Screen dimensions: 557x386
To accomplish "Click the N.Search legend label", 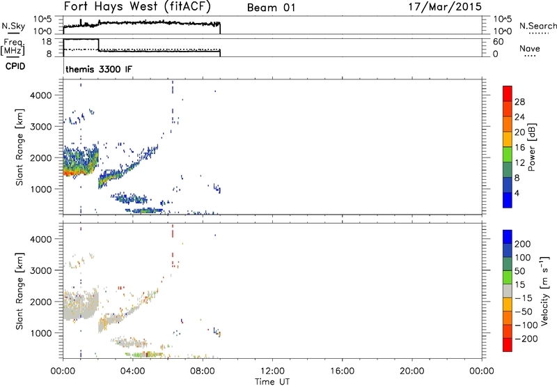I will tap(538, 26).
